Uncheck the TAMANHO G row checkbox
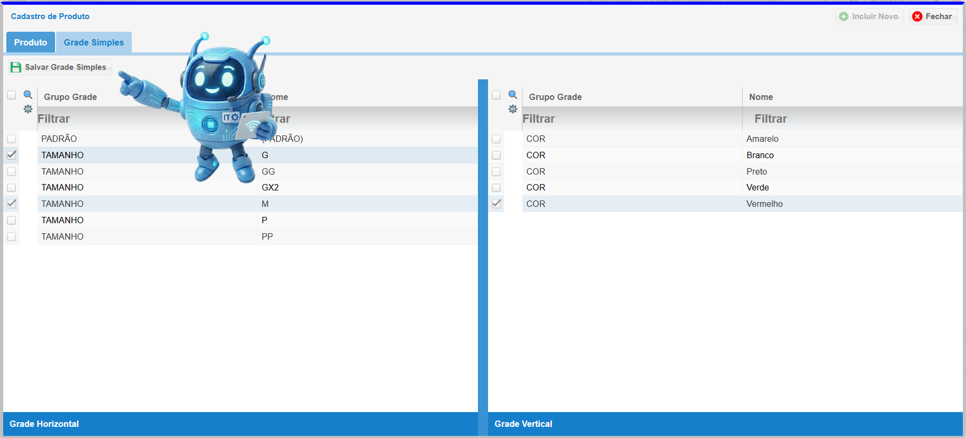 12,155
